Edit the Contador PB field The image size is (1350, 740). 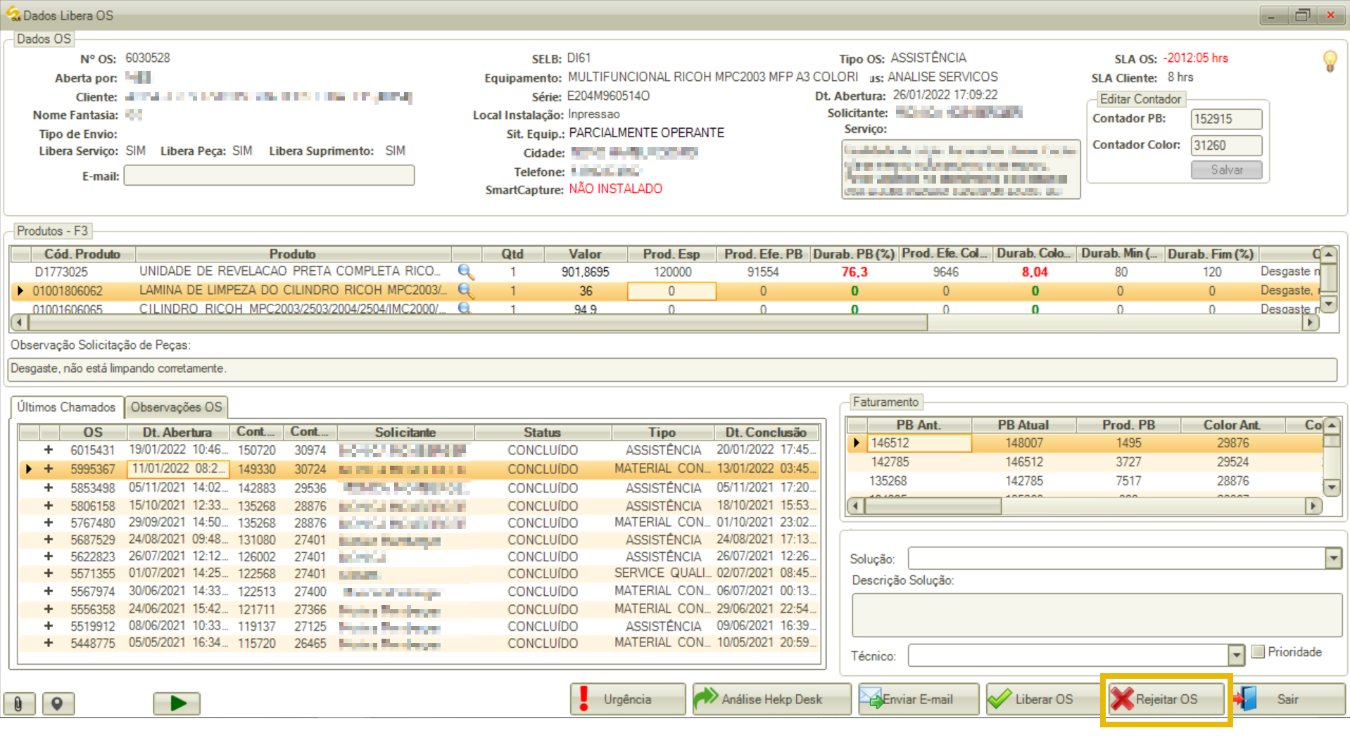click(x=1226, y=119)
